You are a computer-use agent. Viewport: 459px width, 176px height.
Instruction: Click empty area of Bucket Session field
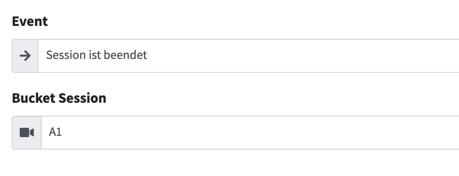click(x=260, y=133)
